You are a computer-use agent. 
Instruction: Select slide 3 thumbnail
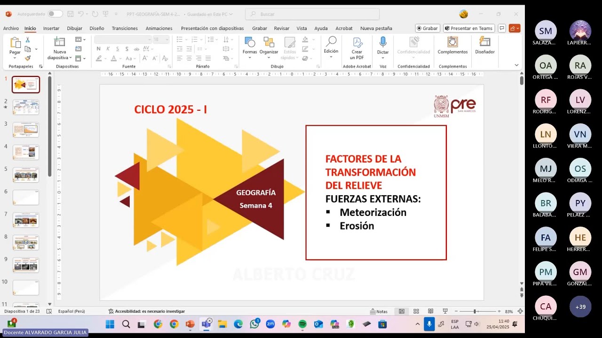click(x=26, y=130)
